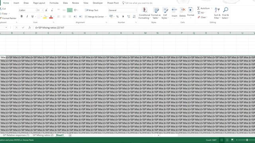Open Conditional Formatting menu
The height and width of the screenshot is (143, 255).
(x=144, y=13)
